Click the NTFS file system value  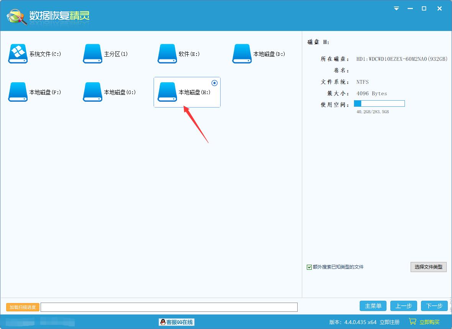[362, 82]
